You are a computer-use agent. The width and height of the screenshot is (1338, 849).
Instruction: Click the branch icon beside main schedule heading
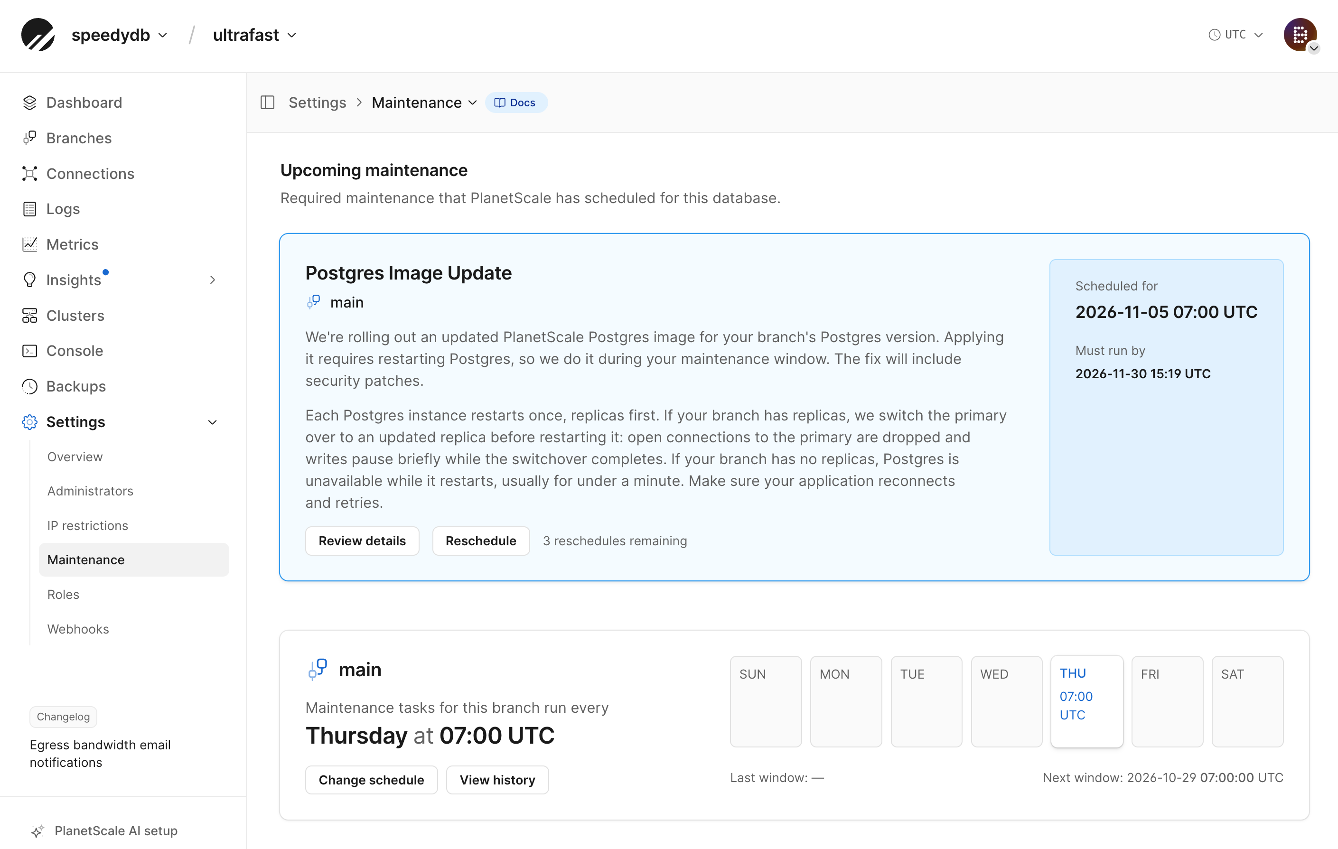[x=317, y=669]
